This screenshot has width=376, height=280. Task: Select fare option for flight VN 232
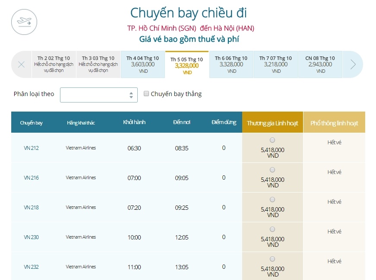pos(272,259)
